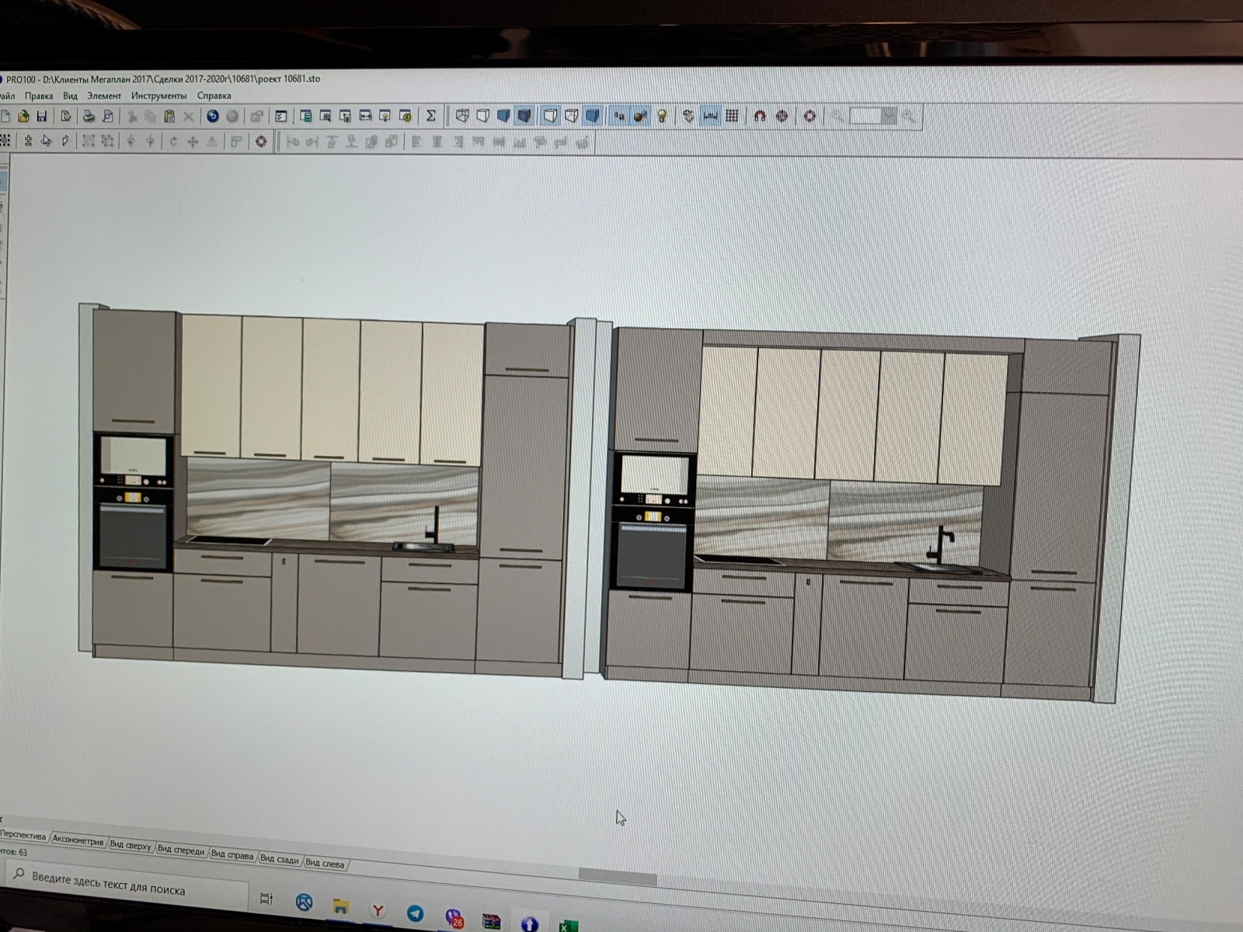Toggle the textures sphere display mode
1243x932 pixels.
point(640,116)
